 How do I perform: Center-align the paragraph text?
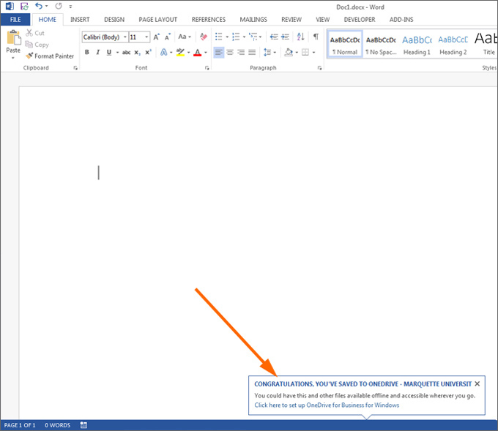point(230,52)
